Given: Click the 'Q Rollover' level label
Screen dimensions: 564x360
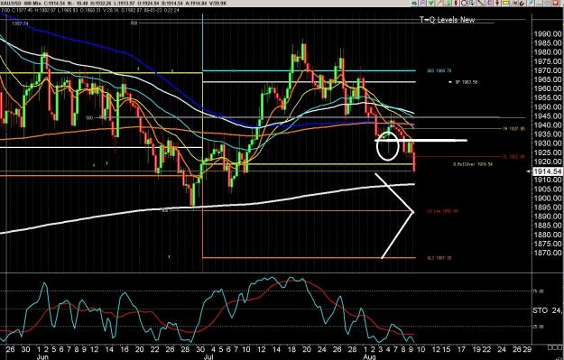Looking at the screenshot, I should tap(473, 164).
